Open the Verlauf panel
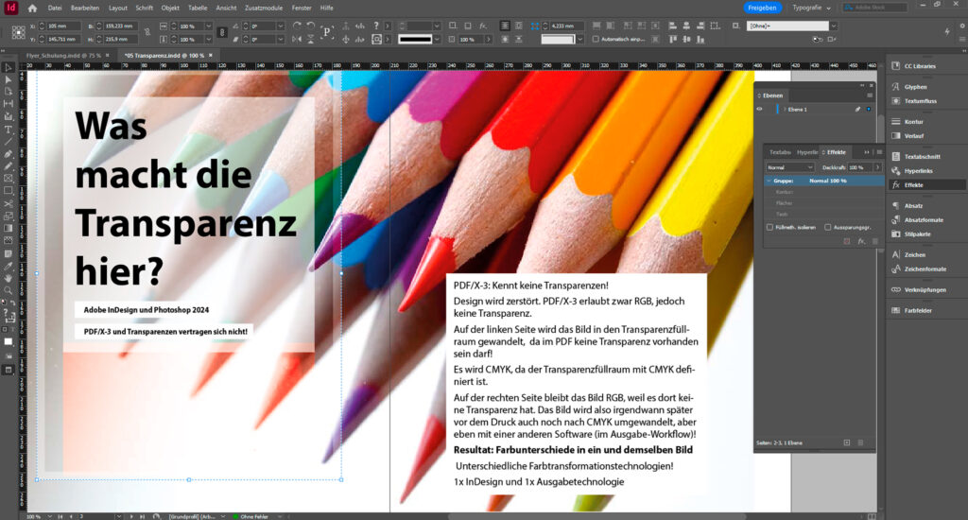Screen dimensions: 968x520 (914, 136)
